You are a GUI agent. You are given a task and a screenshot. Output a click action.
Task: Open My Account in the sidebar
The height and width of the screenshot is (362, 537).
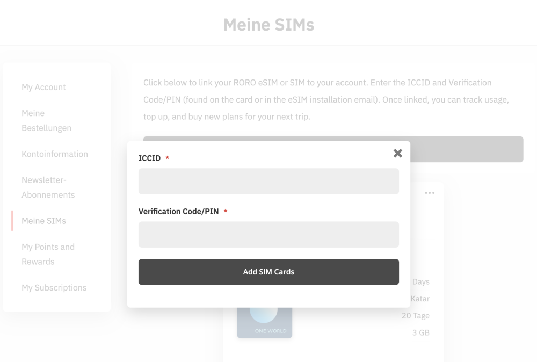[43, 87]
